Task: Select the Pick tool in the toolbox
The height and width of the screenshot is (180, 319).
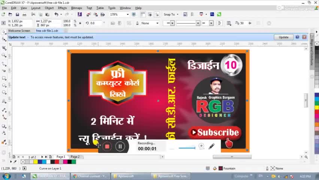Action: coord(4,32)
